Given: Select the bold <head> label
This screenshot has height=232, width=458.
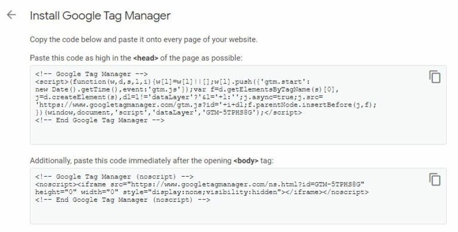Looking at the screenshot, I should 146,58.
